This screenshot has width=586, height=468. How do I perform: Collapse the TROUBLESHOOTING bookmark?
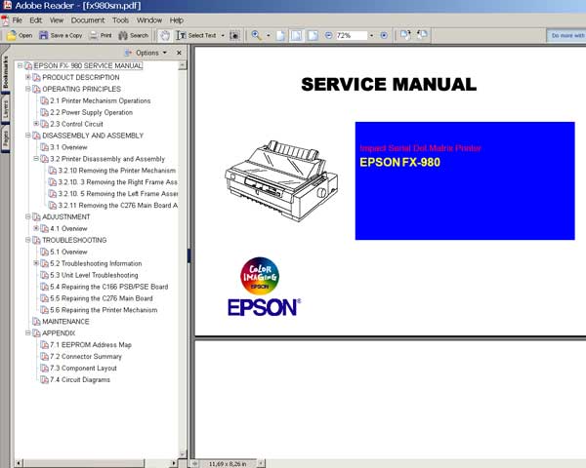[x=28, y=240]
